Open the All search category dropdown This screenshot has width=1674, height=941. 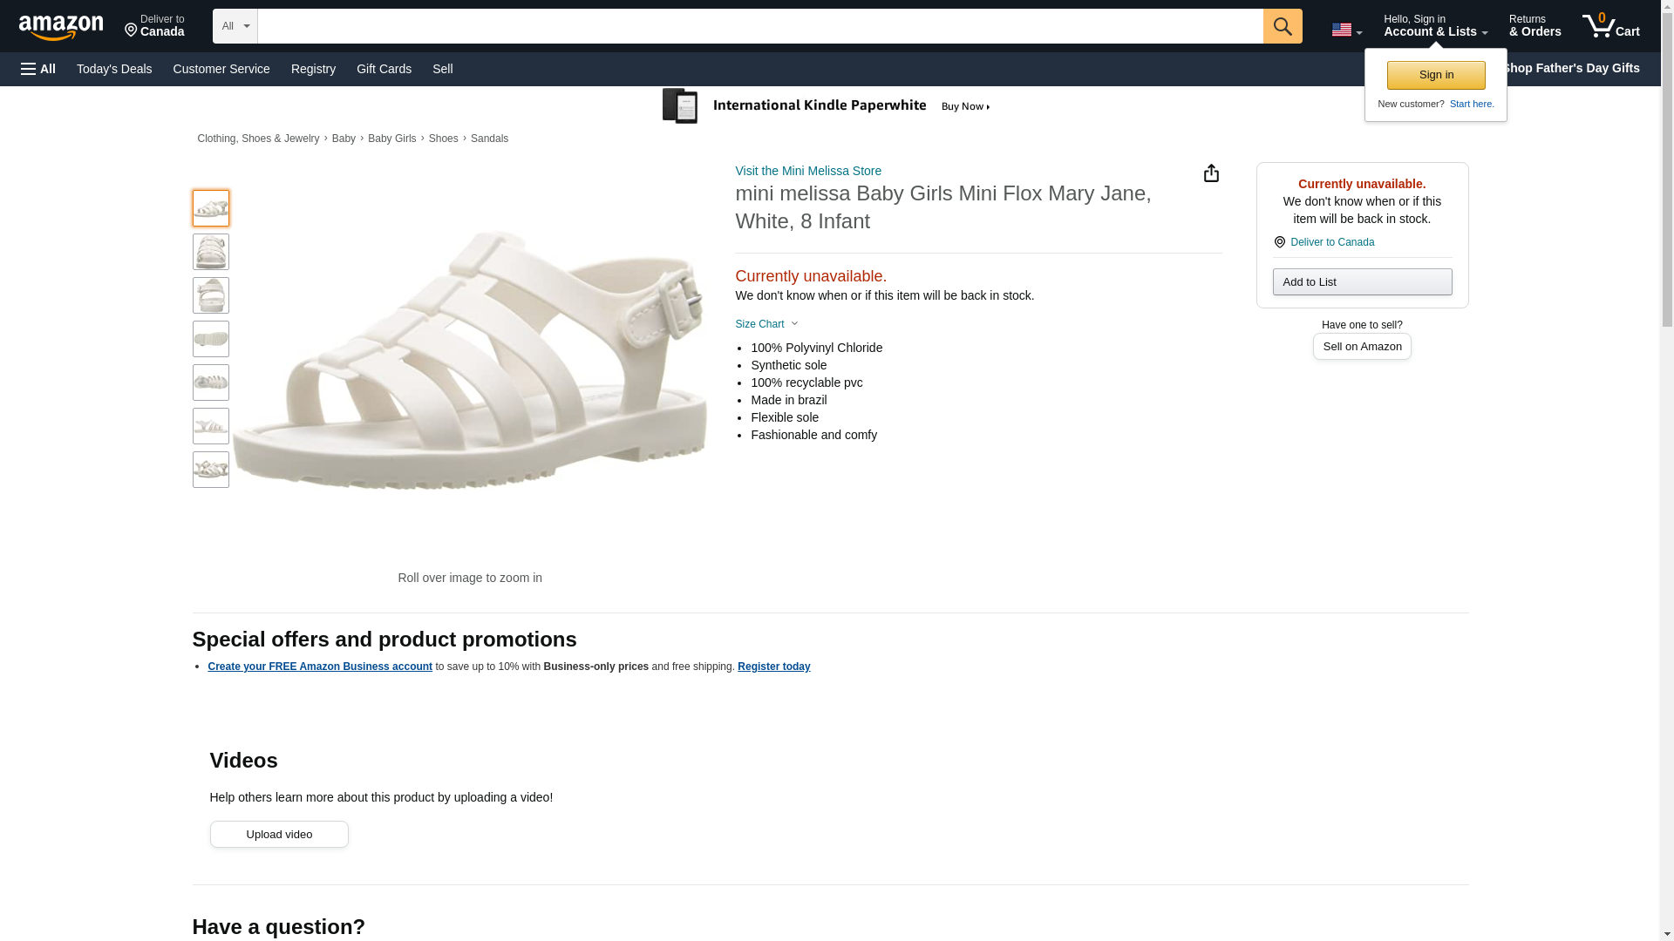[235, 26]
